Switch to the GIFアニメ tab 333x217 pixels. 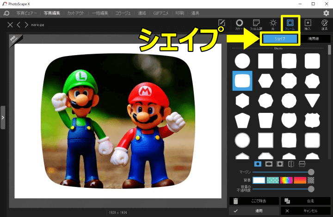pyautogui.click(x=161, y=13)
